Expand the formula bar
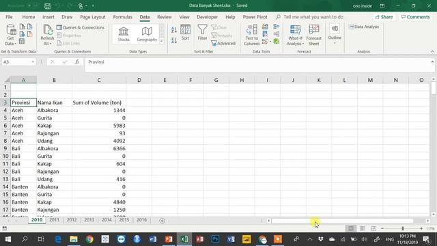Image resolution: width=437 pixels, height=246 pixels. (x=432, y=61)
